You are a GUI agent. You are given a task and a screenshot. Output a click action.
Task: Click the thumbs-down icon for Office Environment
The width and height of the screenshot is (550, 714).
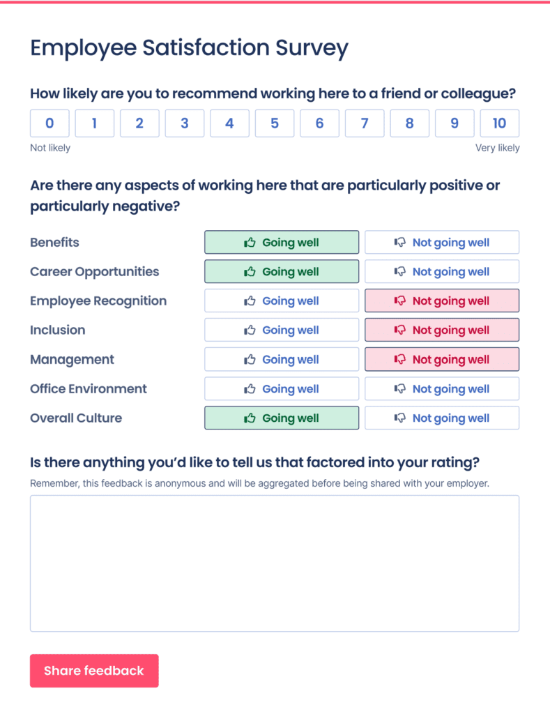(x=399, y=388)
